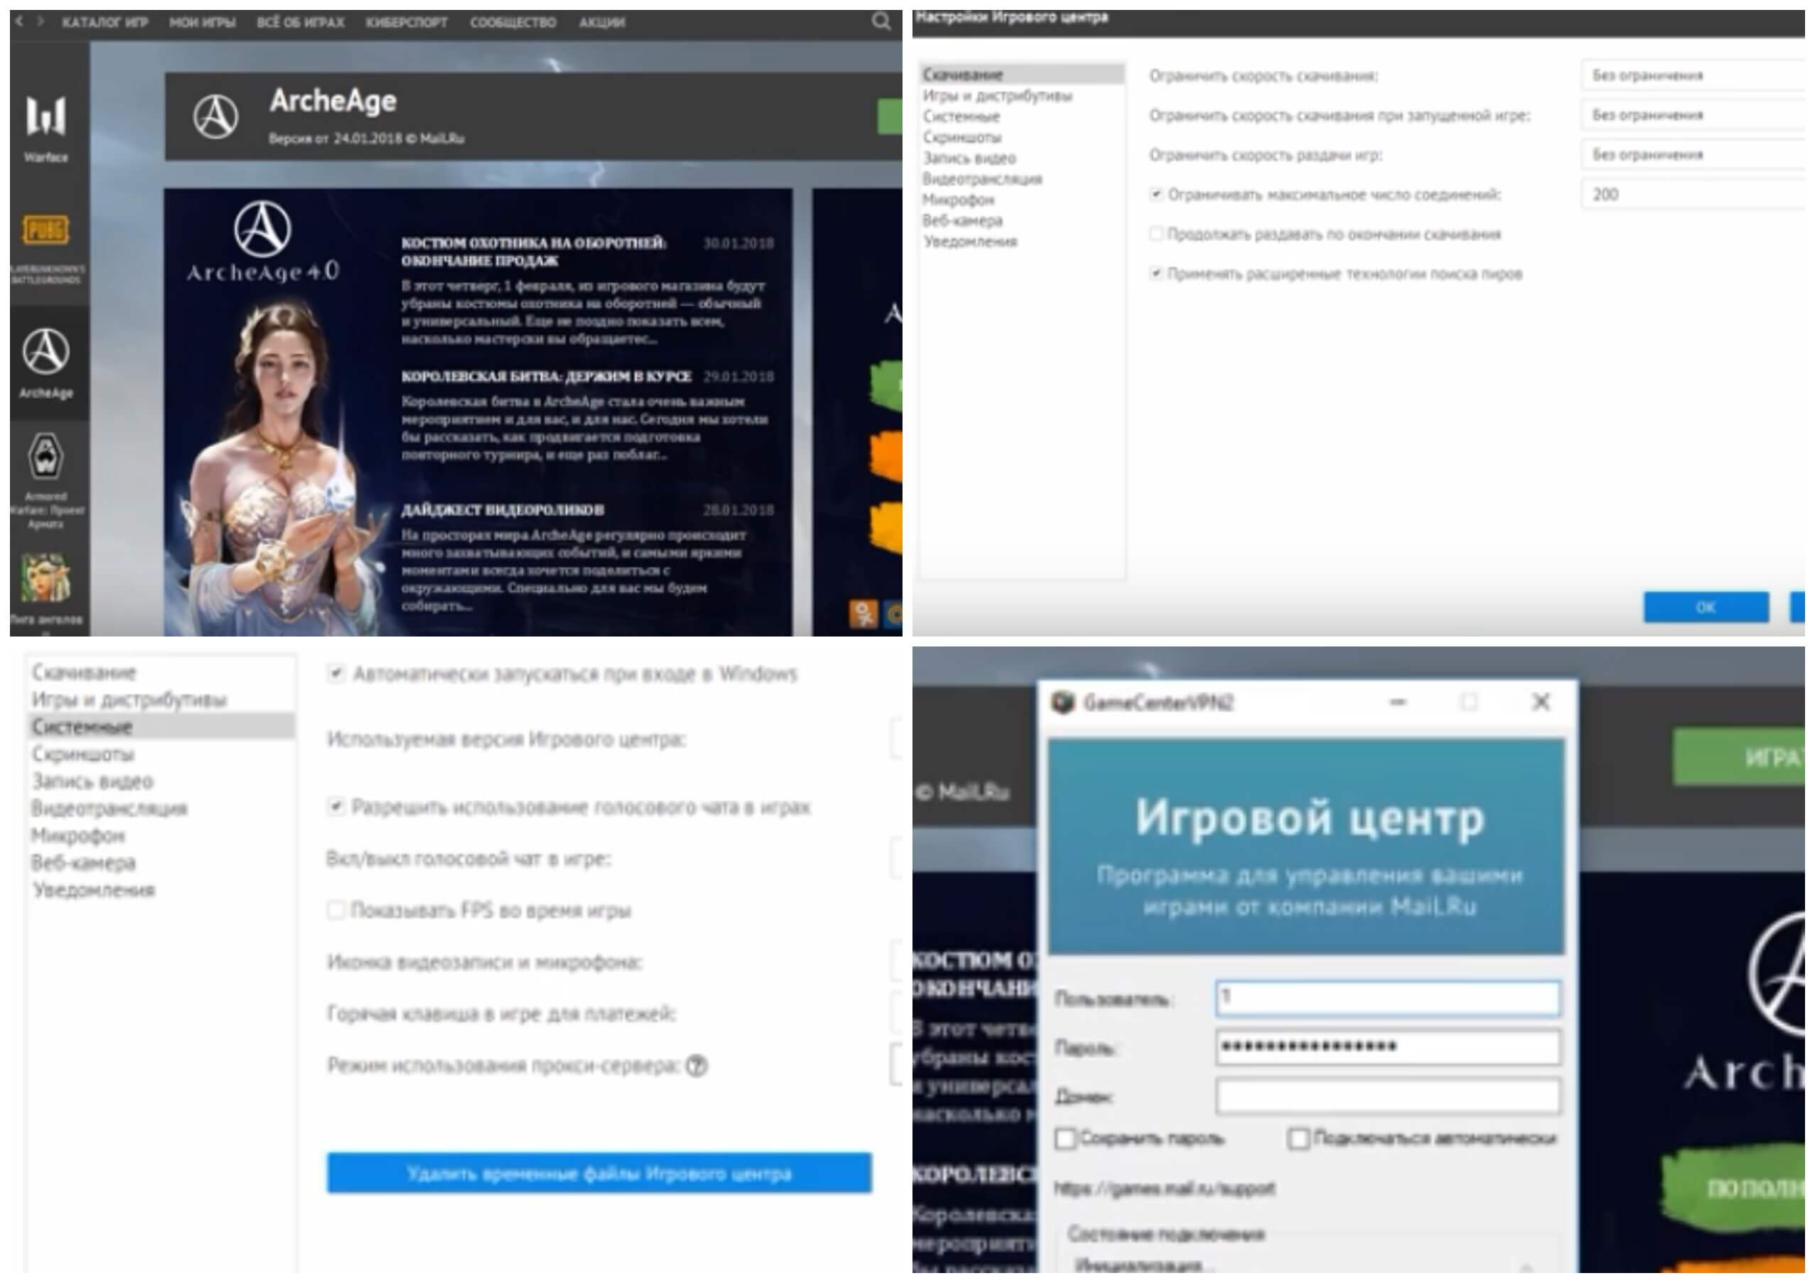Open the АКЦИИ menu

pos(602,22)
